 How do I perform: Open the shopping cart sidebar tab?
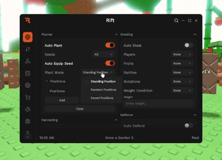tap(28, 97)
